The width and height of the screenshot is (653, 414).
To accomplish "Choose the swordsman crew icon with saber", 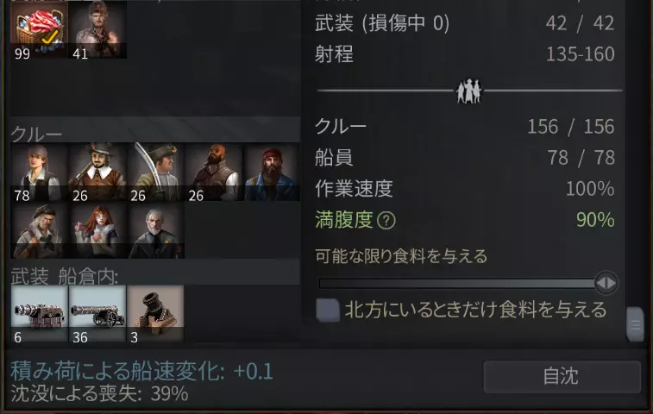I will click(x=155, y=172).
